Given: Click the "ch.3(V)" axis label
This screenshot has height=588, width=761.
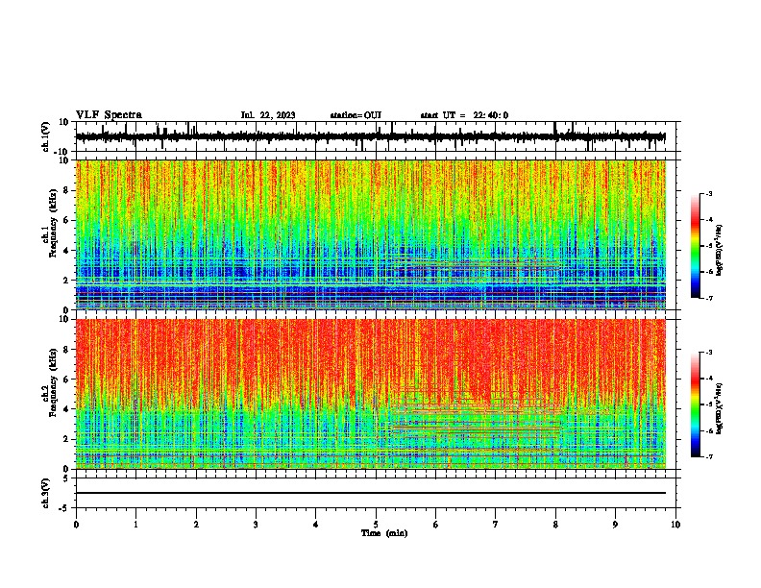Looking at the screenshot, I should (x=46, y=493).
